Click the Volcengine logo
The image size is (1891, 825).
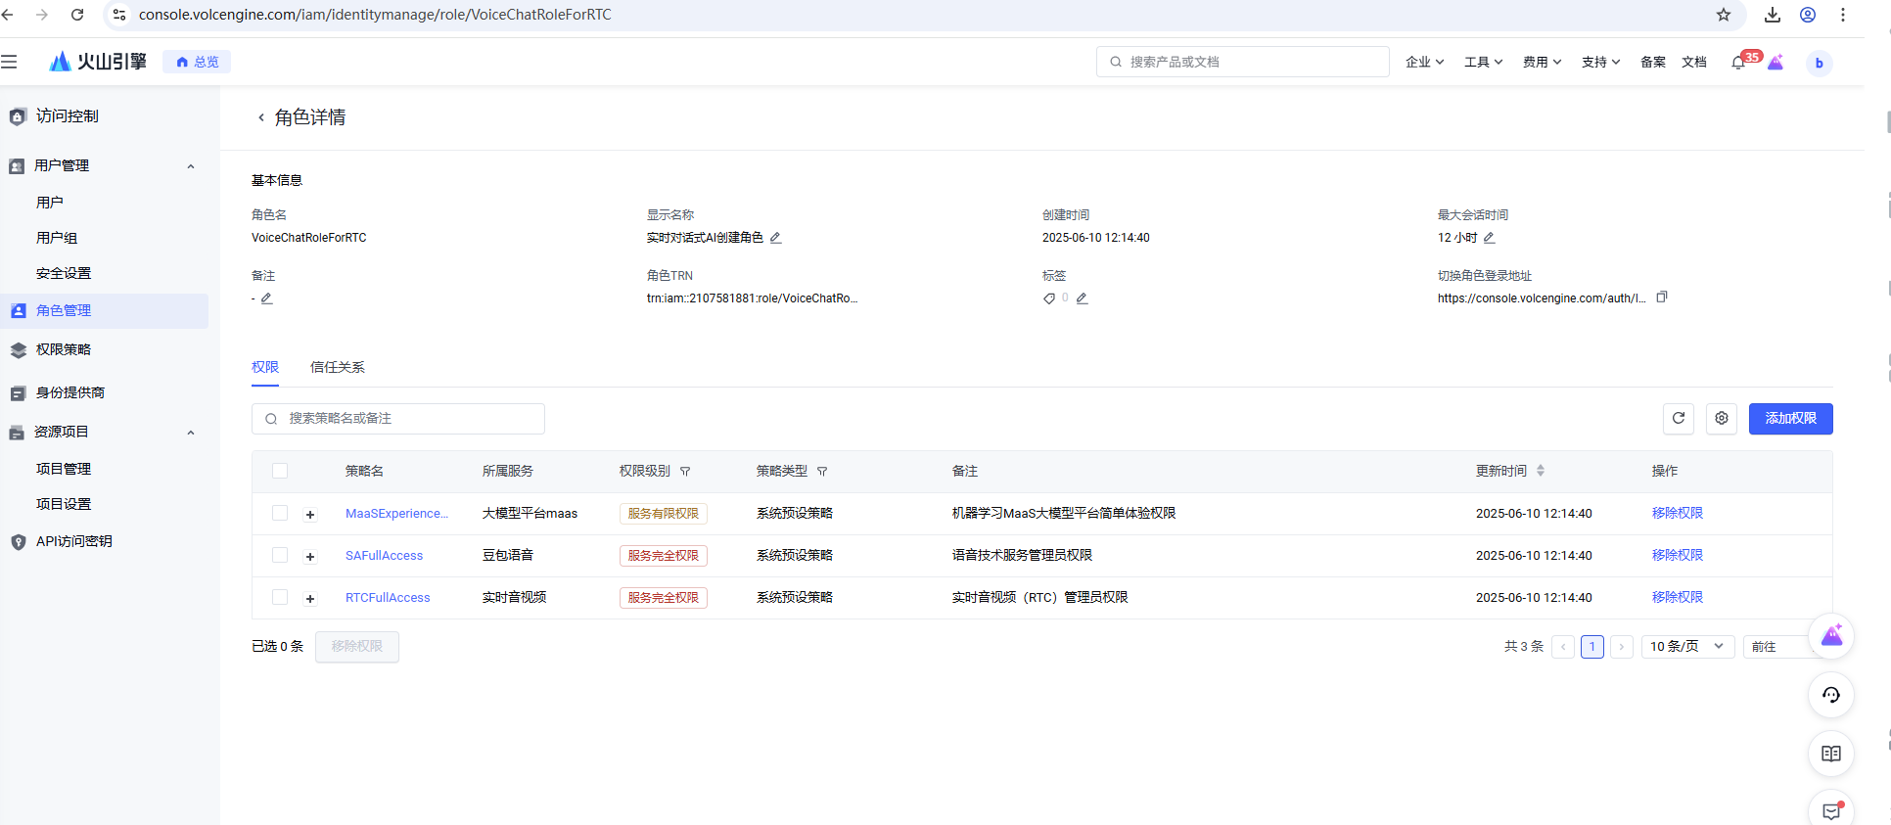(x=98, y=62)
